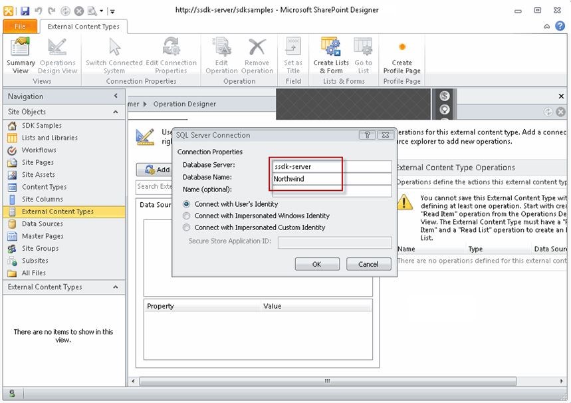
Task: Collapse the Site Objects section
Action: 116,112
